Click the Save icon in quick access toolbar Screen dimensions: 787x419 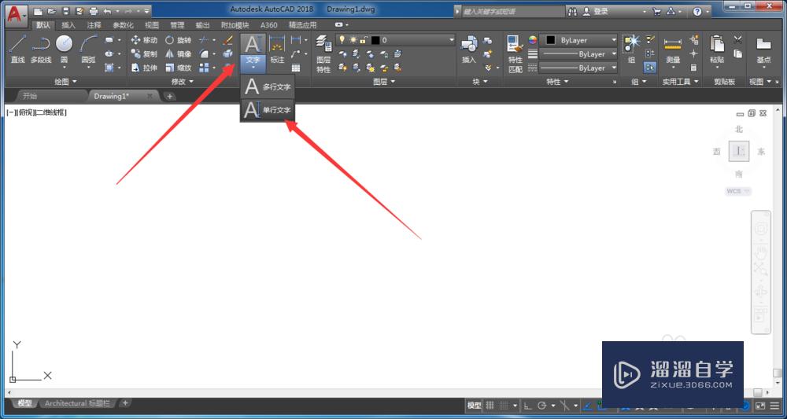[66, 11]
